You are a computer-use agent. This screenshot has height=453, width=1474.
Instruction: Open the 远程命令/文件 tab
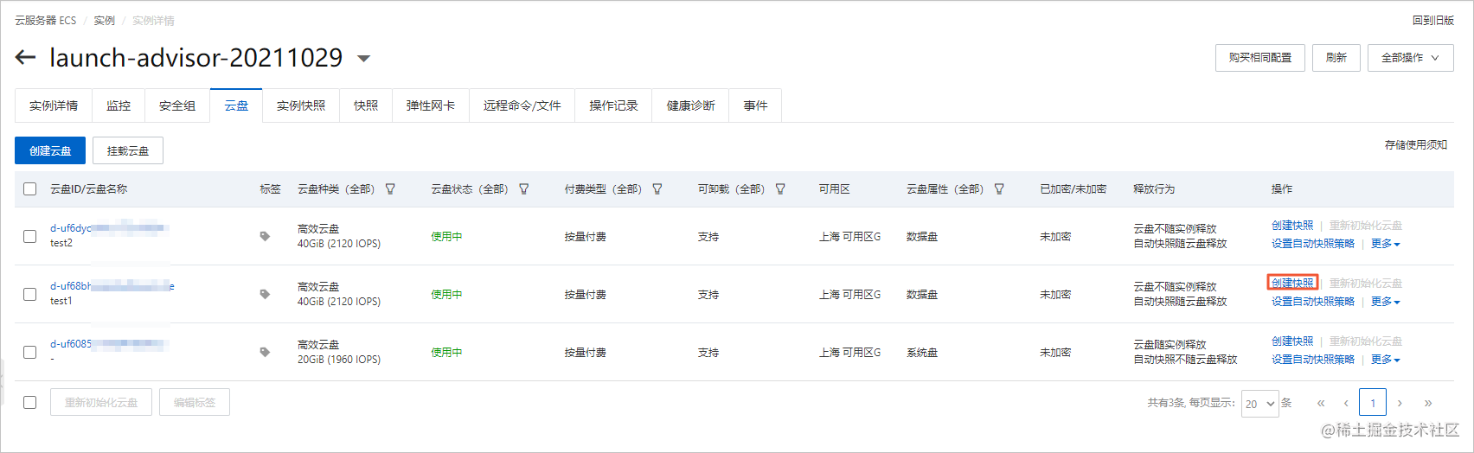tap(522, 105)
